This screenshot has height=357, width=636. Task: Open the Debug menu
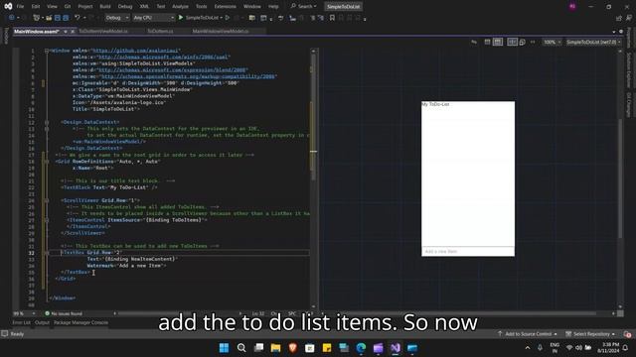125,7
